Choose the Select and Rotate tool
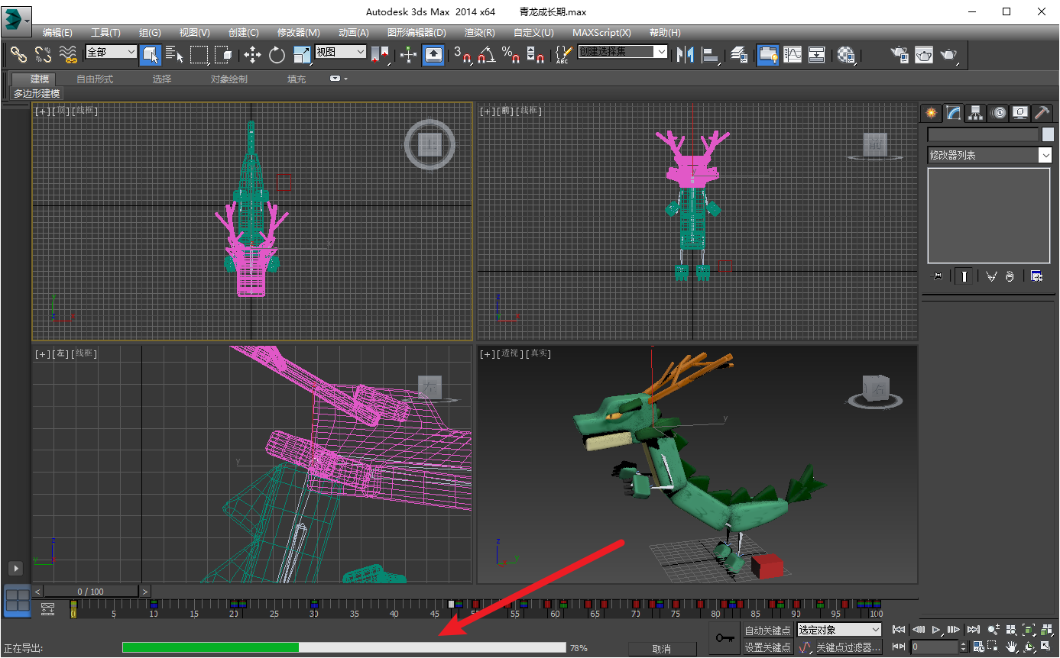 point(277,54)
